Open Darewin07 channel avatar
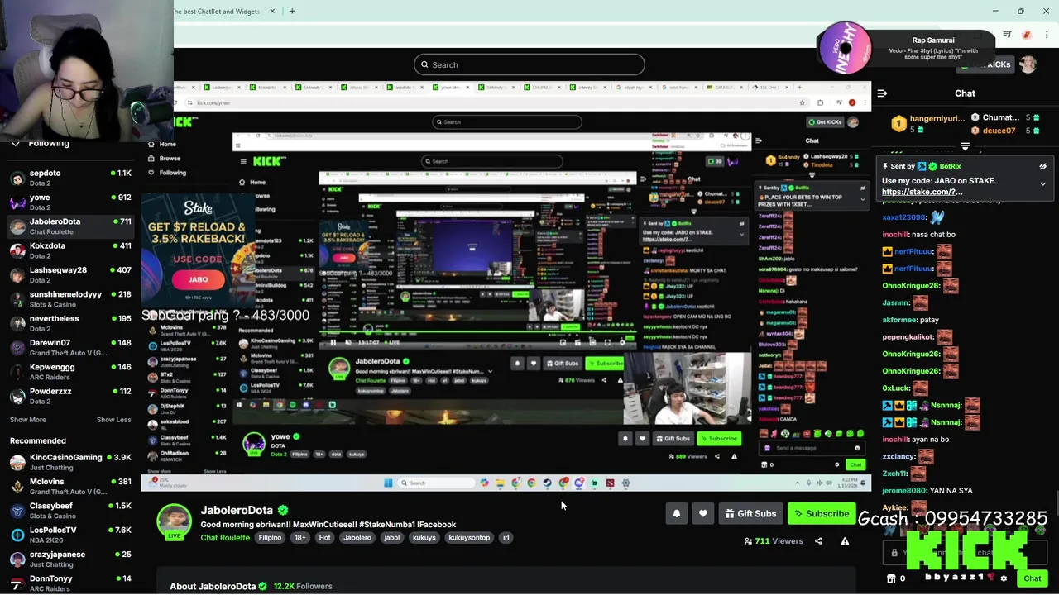 [17, 347]
